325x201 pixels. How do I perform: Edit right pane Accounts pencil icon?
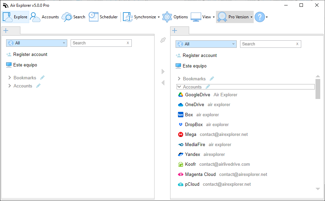[208, 87]
